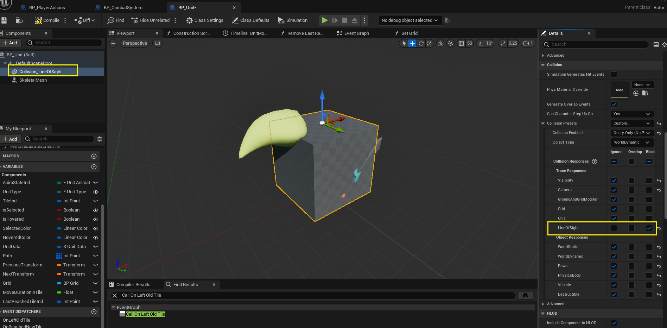Screen dimensions: 667x328
Task: Click the Find toolbar button
Action: 116,20
